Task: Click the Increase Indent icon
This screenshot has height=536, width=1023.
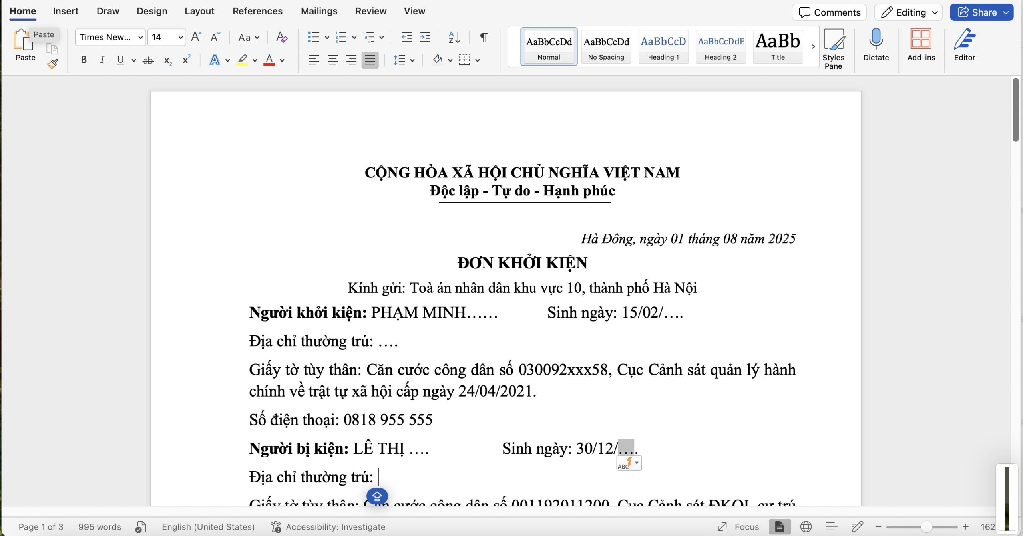Action: pos(425,37)
